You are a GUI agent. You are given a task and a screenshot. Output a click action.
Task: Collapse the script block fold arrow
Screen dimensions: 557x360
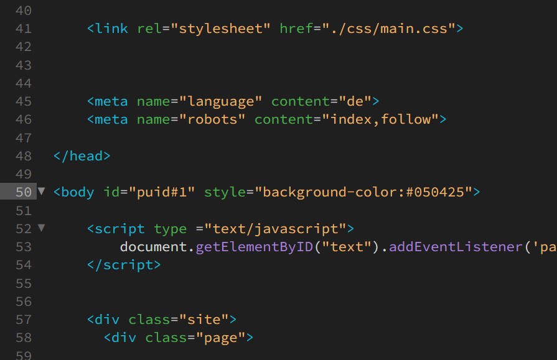coord(42,228)
